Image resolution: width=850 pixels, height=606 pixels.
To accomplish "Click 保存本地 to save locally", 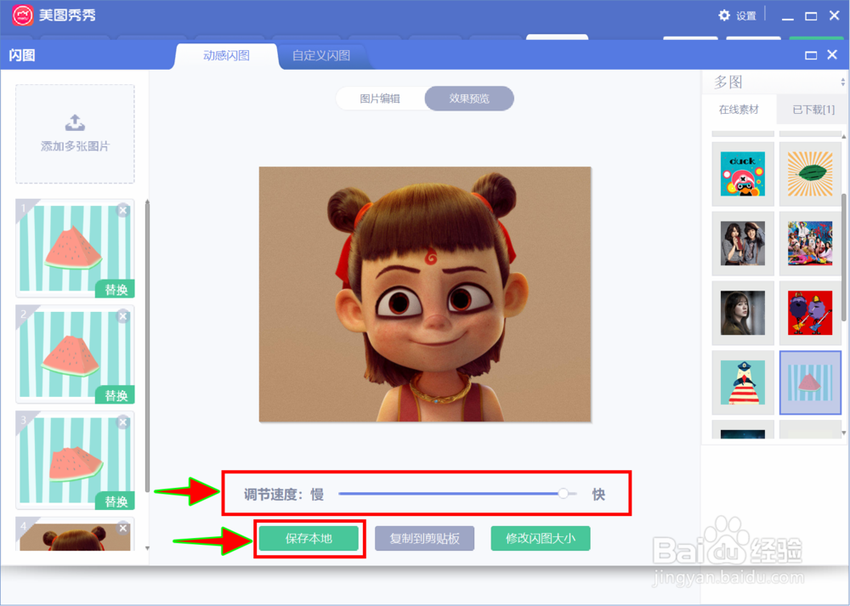I will click(x=309, y=538).
